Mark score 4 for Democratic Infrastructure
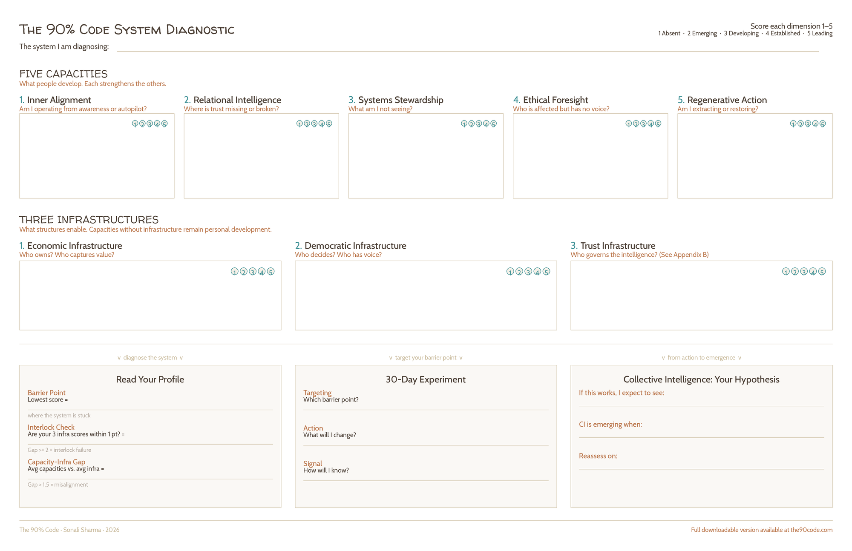Viewport: 852px width, 551px height. 538,272
